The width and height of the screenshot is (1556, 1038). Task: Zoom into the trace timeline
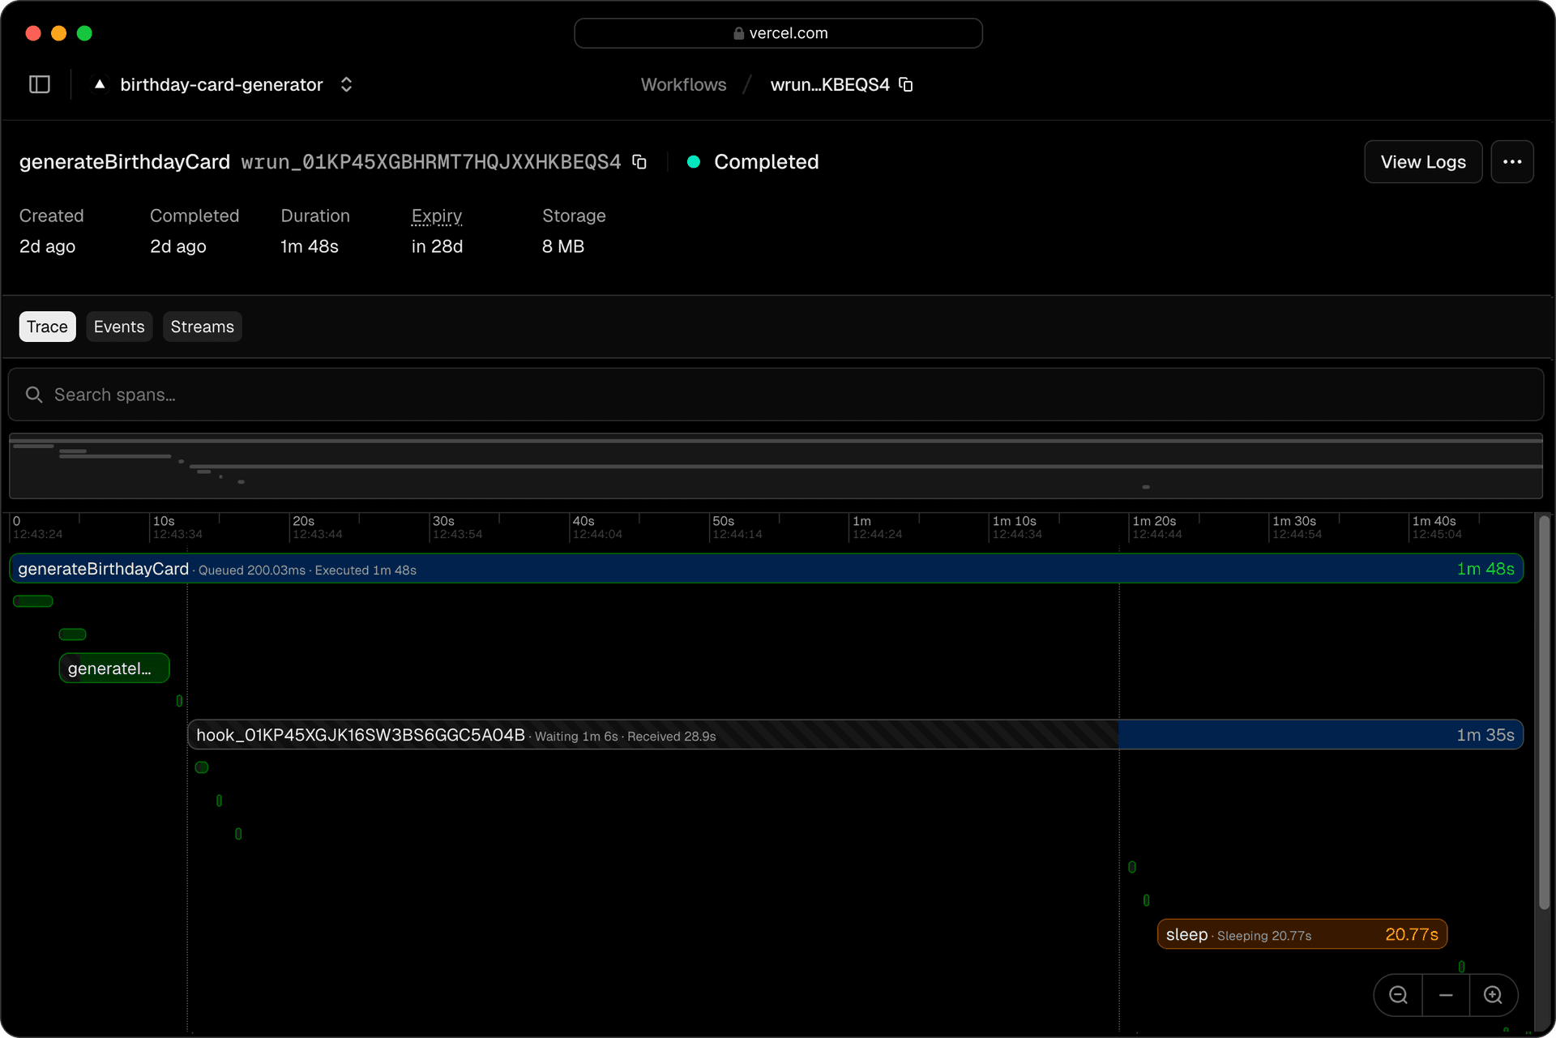[1494, 995]
